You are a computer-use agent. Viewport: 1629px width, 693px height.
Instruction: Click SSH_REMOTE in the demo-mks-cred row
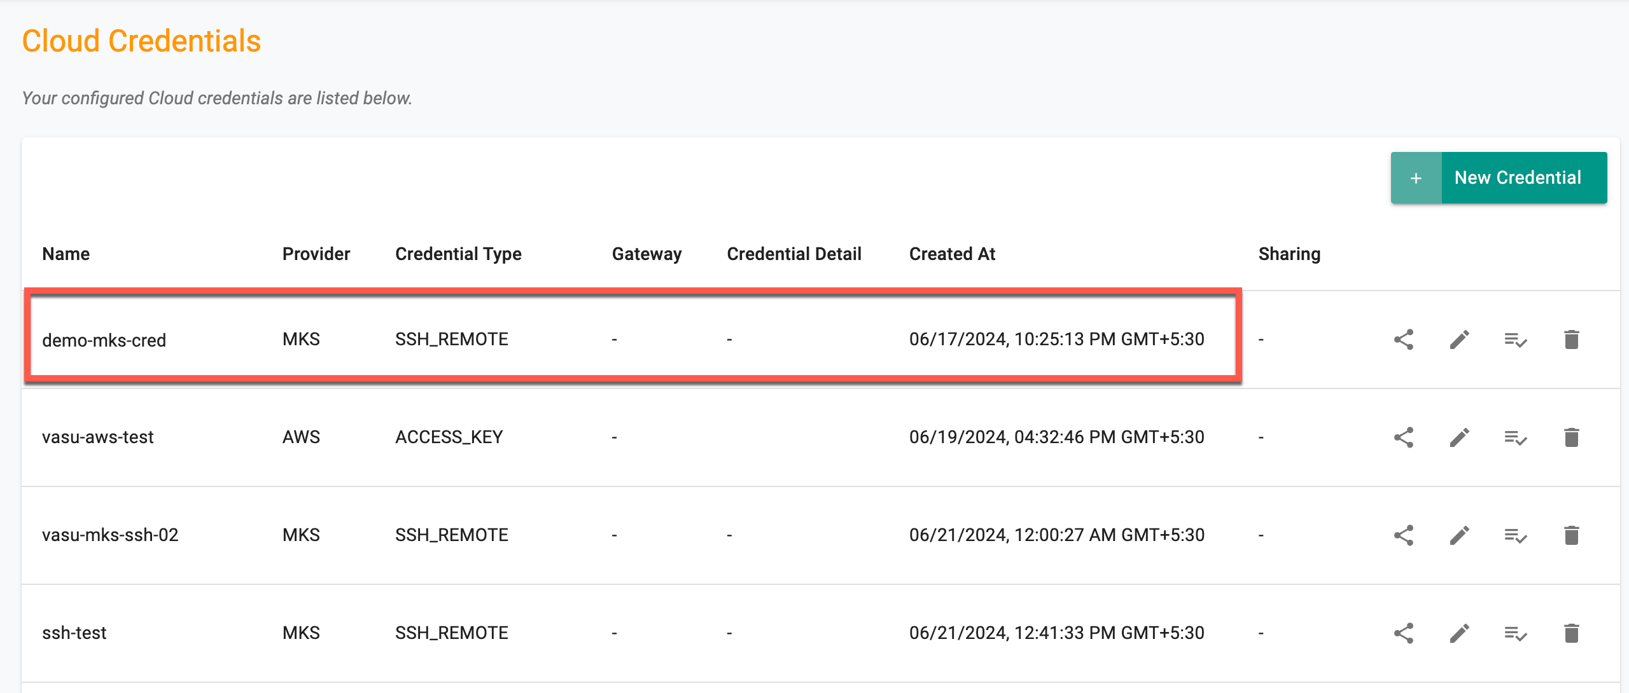(452, 340)
